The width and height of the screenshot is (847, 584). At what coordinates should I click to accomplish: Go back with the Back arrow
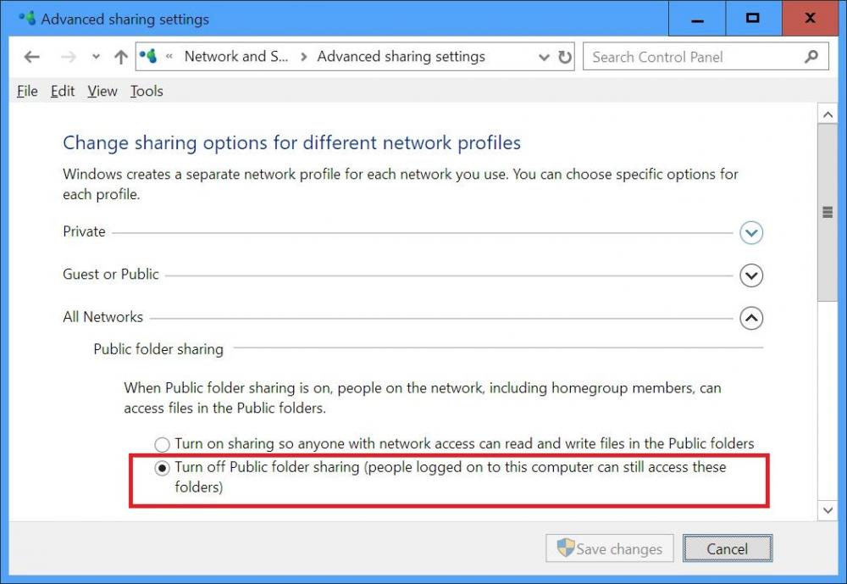tap(32, 57)
